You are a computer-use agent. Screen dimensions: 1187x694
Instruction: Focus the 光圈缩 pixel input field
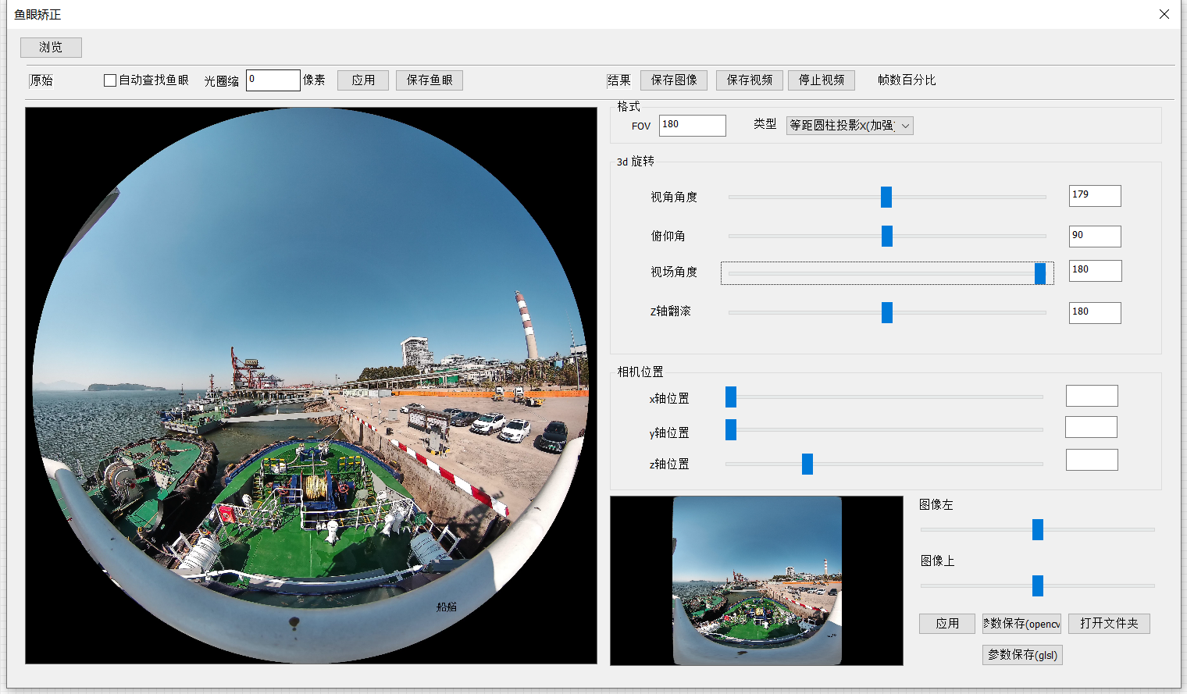pyautogui.click(x=273, y=80)
